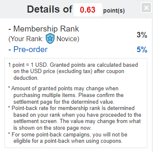Select the red 0.63 points value
Image resolution: width=153 pixels, height=152 pixels.
88,10
